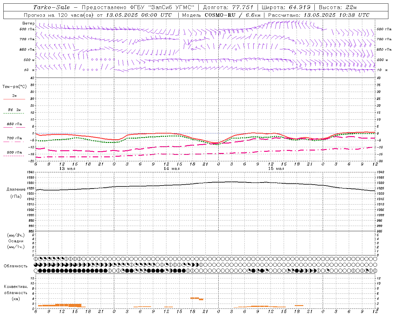The width and height of the screenshot is (393, 314).
Task: Click the '13 мая' date label
Action: point(67,169)
